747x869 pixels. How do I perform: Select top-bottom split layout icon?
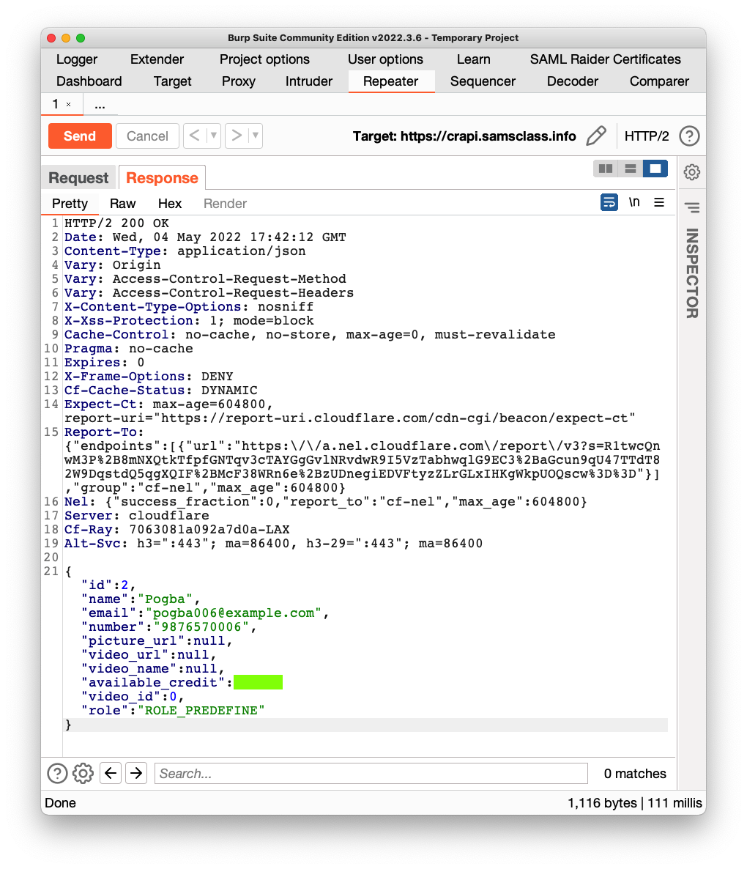point(630,169)
